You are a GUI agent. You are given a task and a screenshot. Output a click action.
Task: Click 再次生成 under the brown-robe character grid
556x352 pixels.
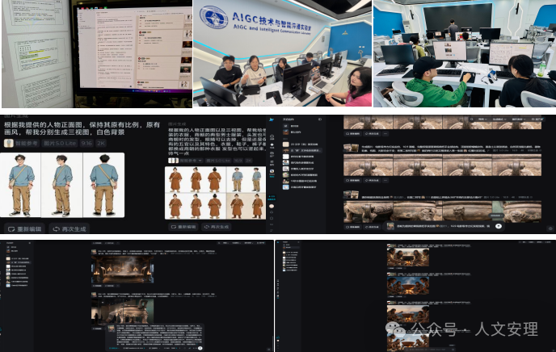(x=217, y=227)
